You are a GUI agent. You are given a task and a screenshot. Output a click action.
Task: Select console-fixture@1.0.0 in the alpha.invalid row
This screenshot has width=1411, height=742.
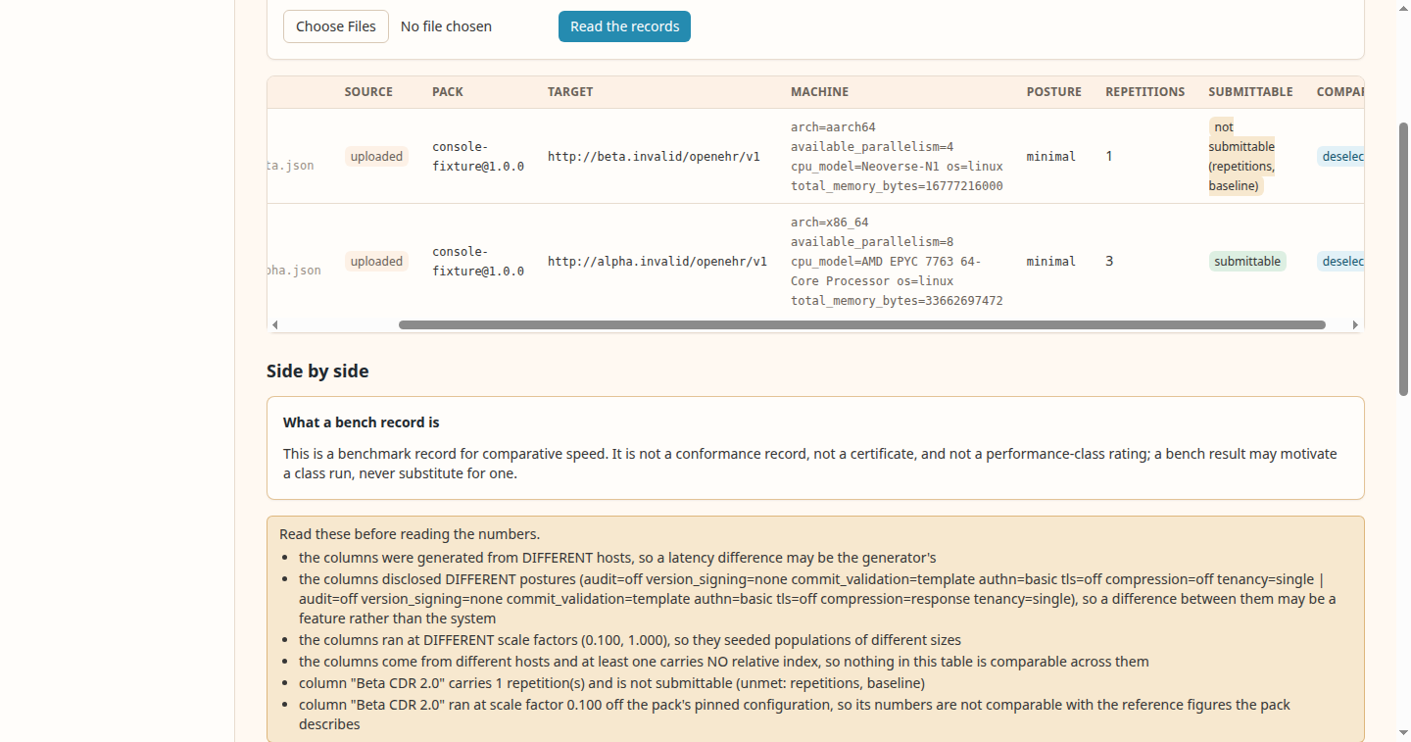(x=478, y=262)
